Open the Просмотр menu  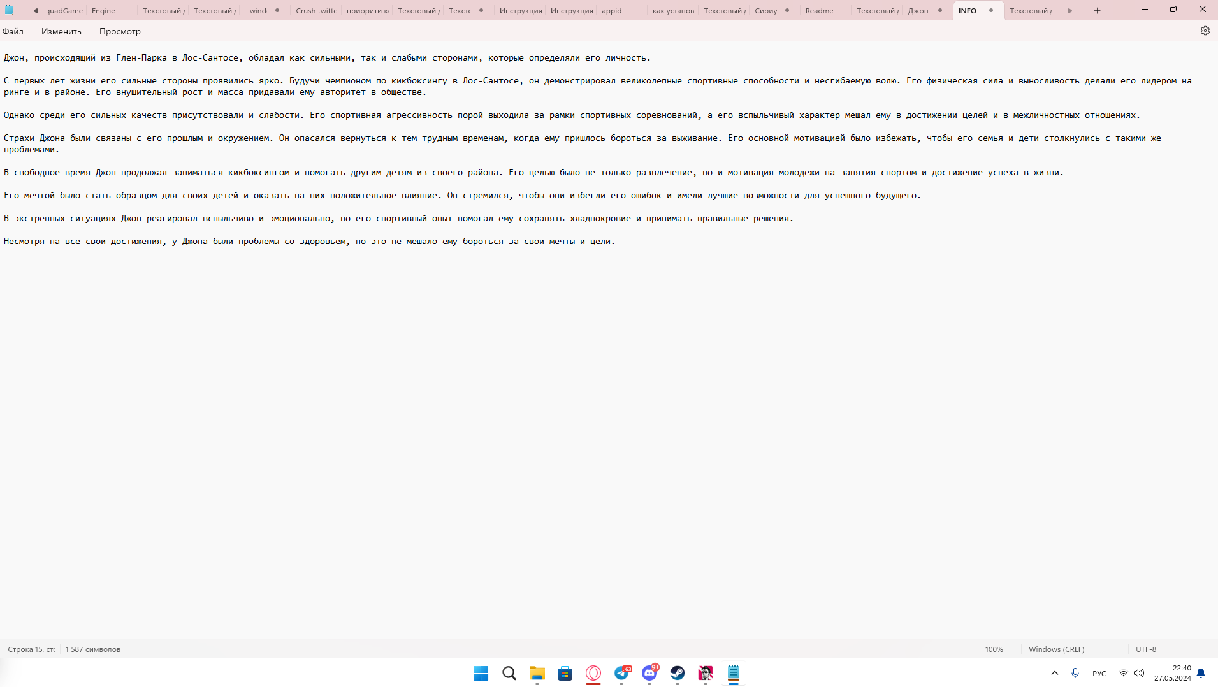120,31
